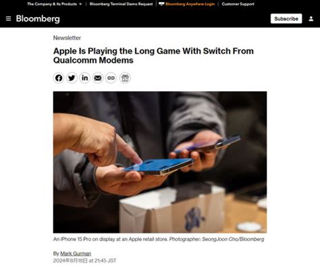Image resolution: width=320 pixels, height=270 pixels.
Task: Click the Bloomberg logo
Action: point(38,19)
